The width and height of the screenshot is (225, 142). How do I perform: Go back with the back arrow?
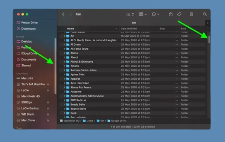coord(63,14)
